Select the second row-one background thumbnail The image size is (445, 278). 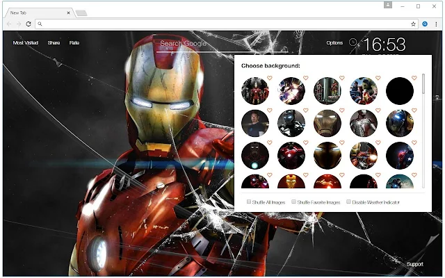[291, 91]
